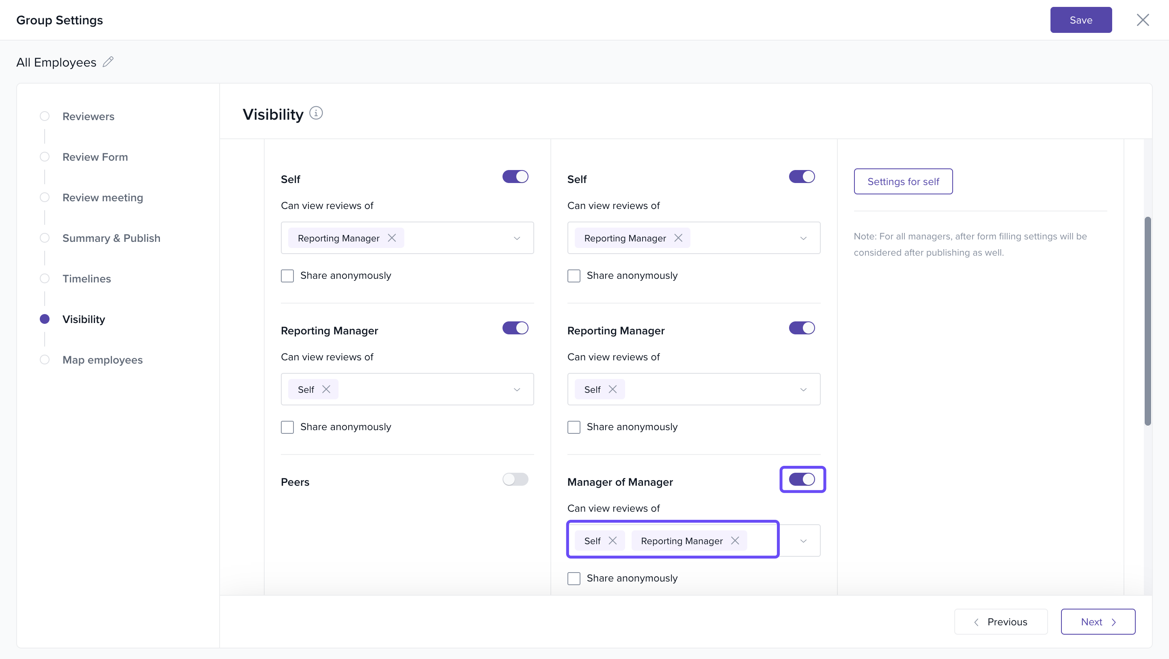
Task: Click the vertical scrollbar thumb
Action: tap(1147, 321)
